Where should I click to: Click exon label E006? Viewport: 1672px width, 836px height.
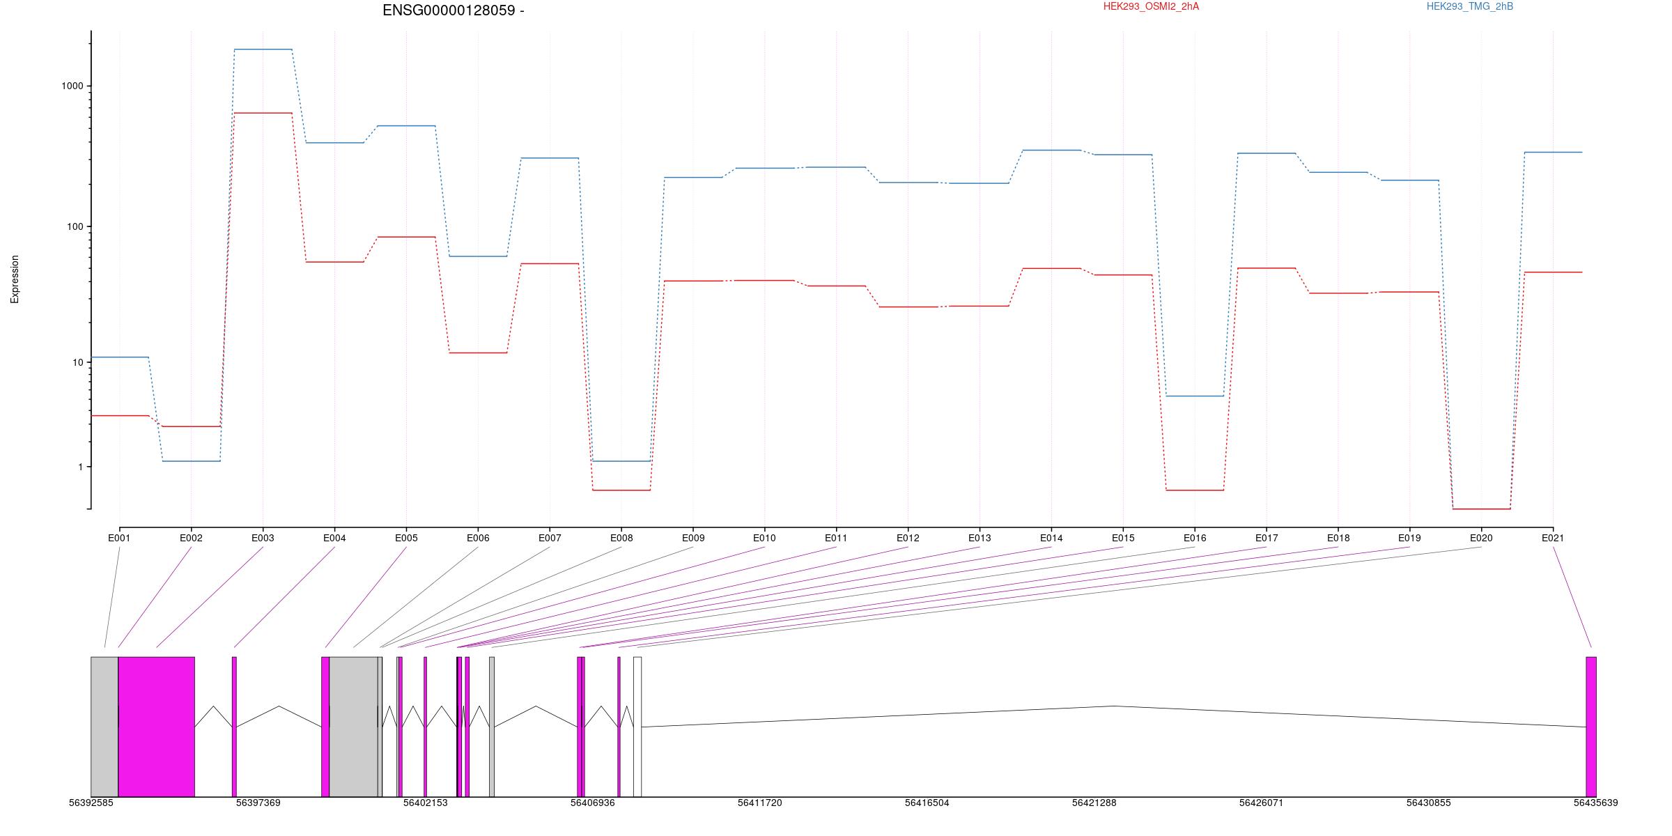[x=478, y=538]
